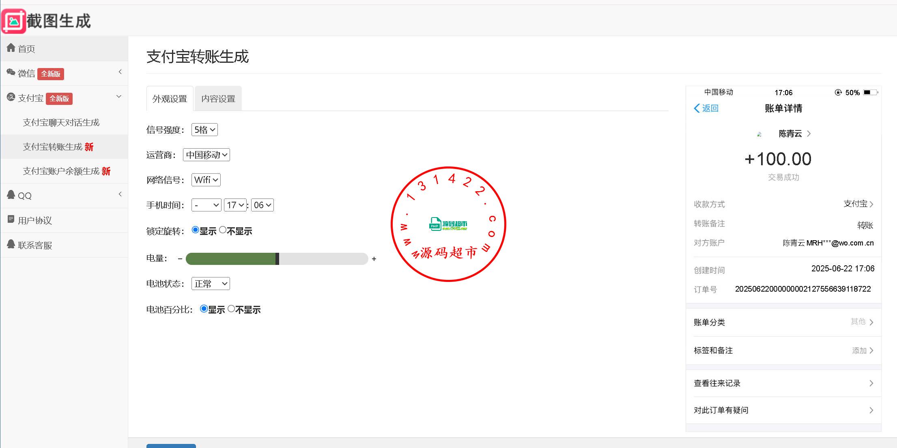The height and width of the screenshot is (448, 897).
Task: Click the arrow on 对此订单有疑问 row
Action: tap(871, 410)
